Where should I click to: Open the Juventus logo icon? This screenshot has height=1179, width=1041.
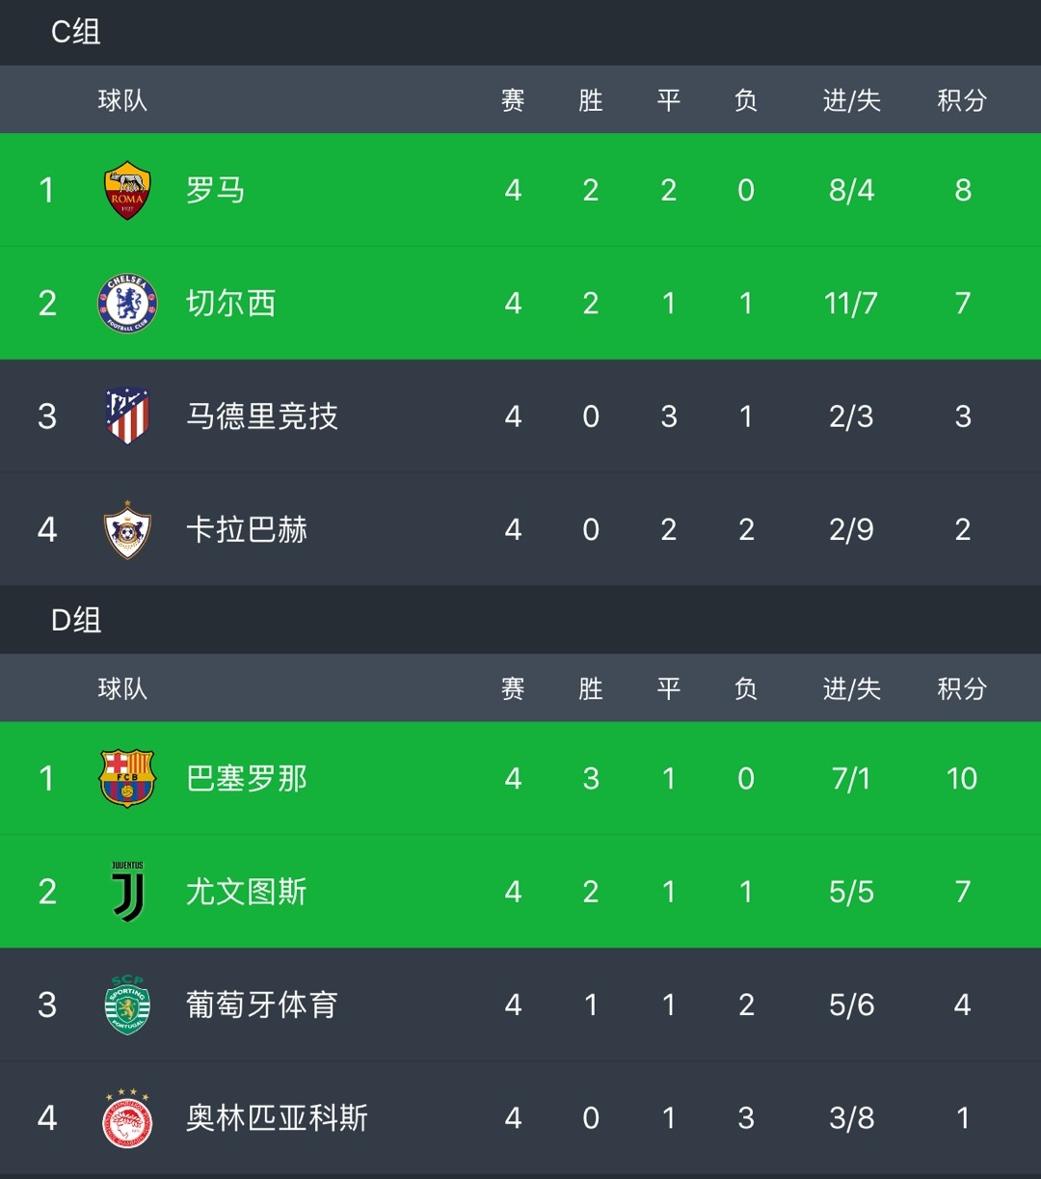[127, 892]
